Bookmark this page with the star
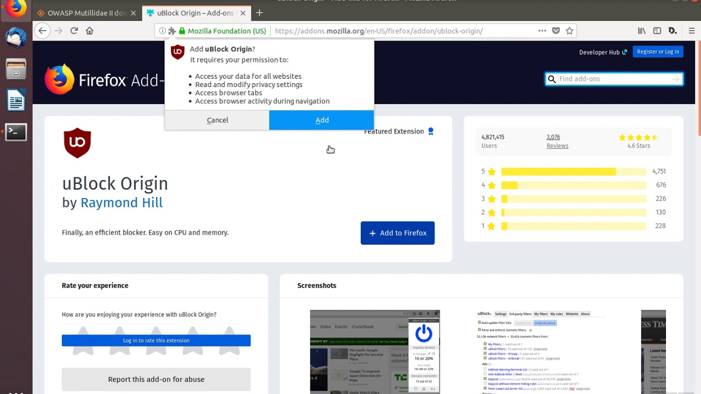Viewport: 701px width, 394px height. pyautogui.click(x=570, y=31)
